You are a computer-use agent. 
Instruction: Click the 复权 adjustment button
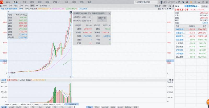pos(159,9)
